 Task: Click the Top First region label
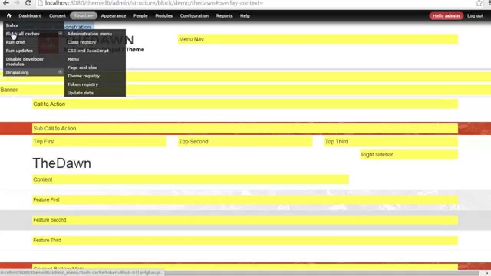pos(44,141)
